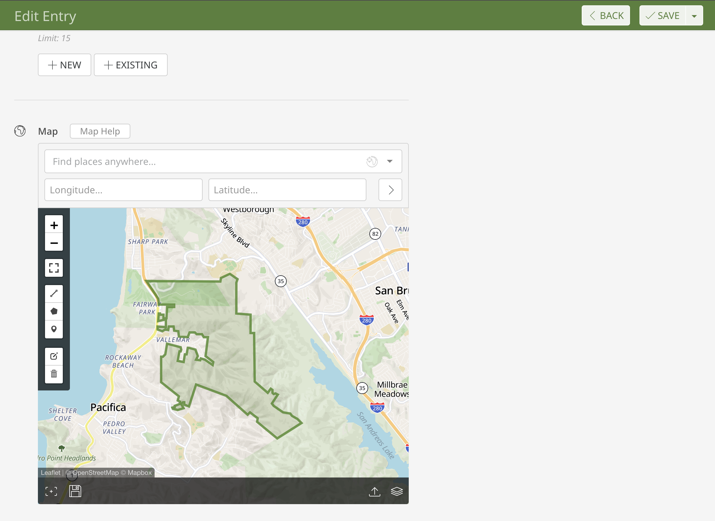Click the Edit Entry page title
The width and height of the screenshot is (715, 521).
click(45, 16)
